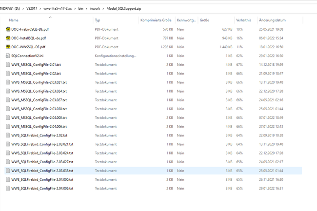This screenshot has width=317, height=211.
Task: Click the PDF icon of DOC-WWSSQL-DE.pdf
Action: pos(8,47)
